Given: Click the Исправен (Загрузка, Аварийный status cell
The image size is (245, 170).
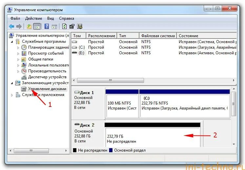Looking at the screenshot, I should [x=208, y=47].
